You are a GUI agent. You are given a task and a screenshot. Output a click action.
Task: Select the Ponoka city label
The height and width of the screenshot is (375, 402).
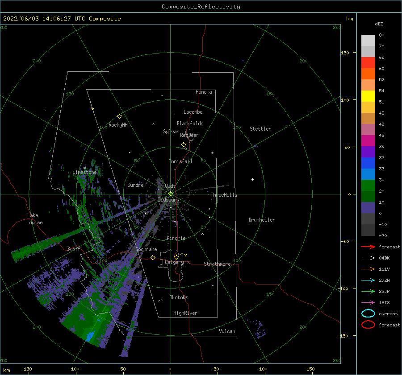pos(204,92)
